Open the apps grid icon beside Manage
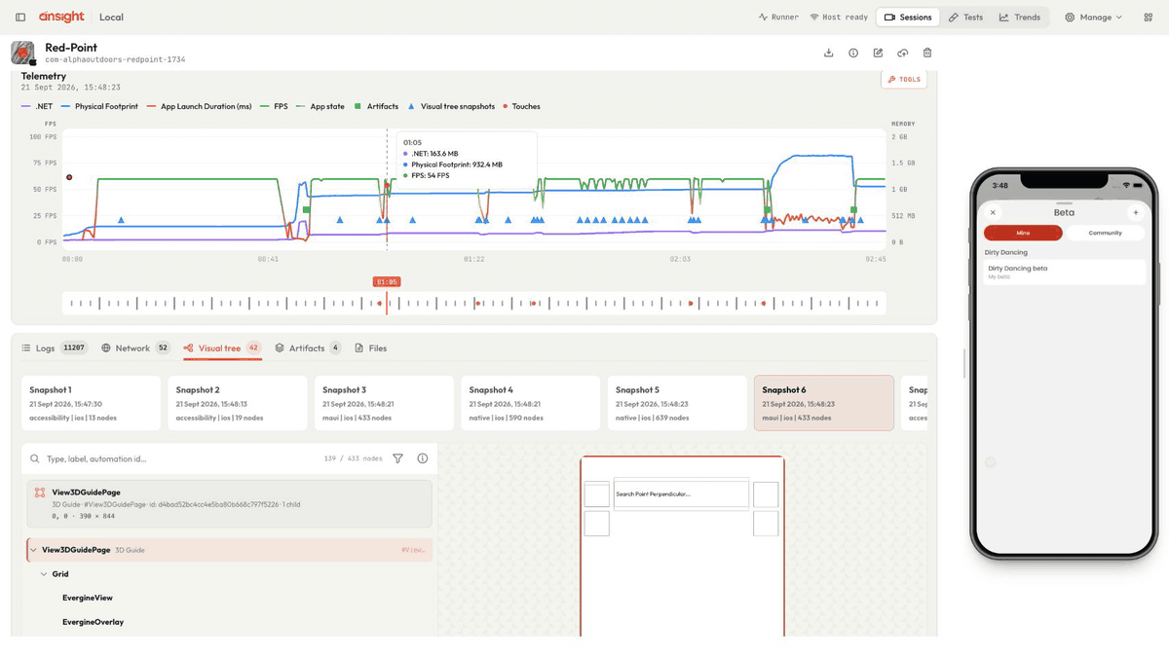The height and width of the screenshot is (657, 1169). tap(1148, 18)
